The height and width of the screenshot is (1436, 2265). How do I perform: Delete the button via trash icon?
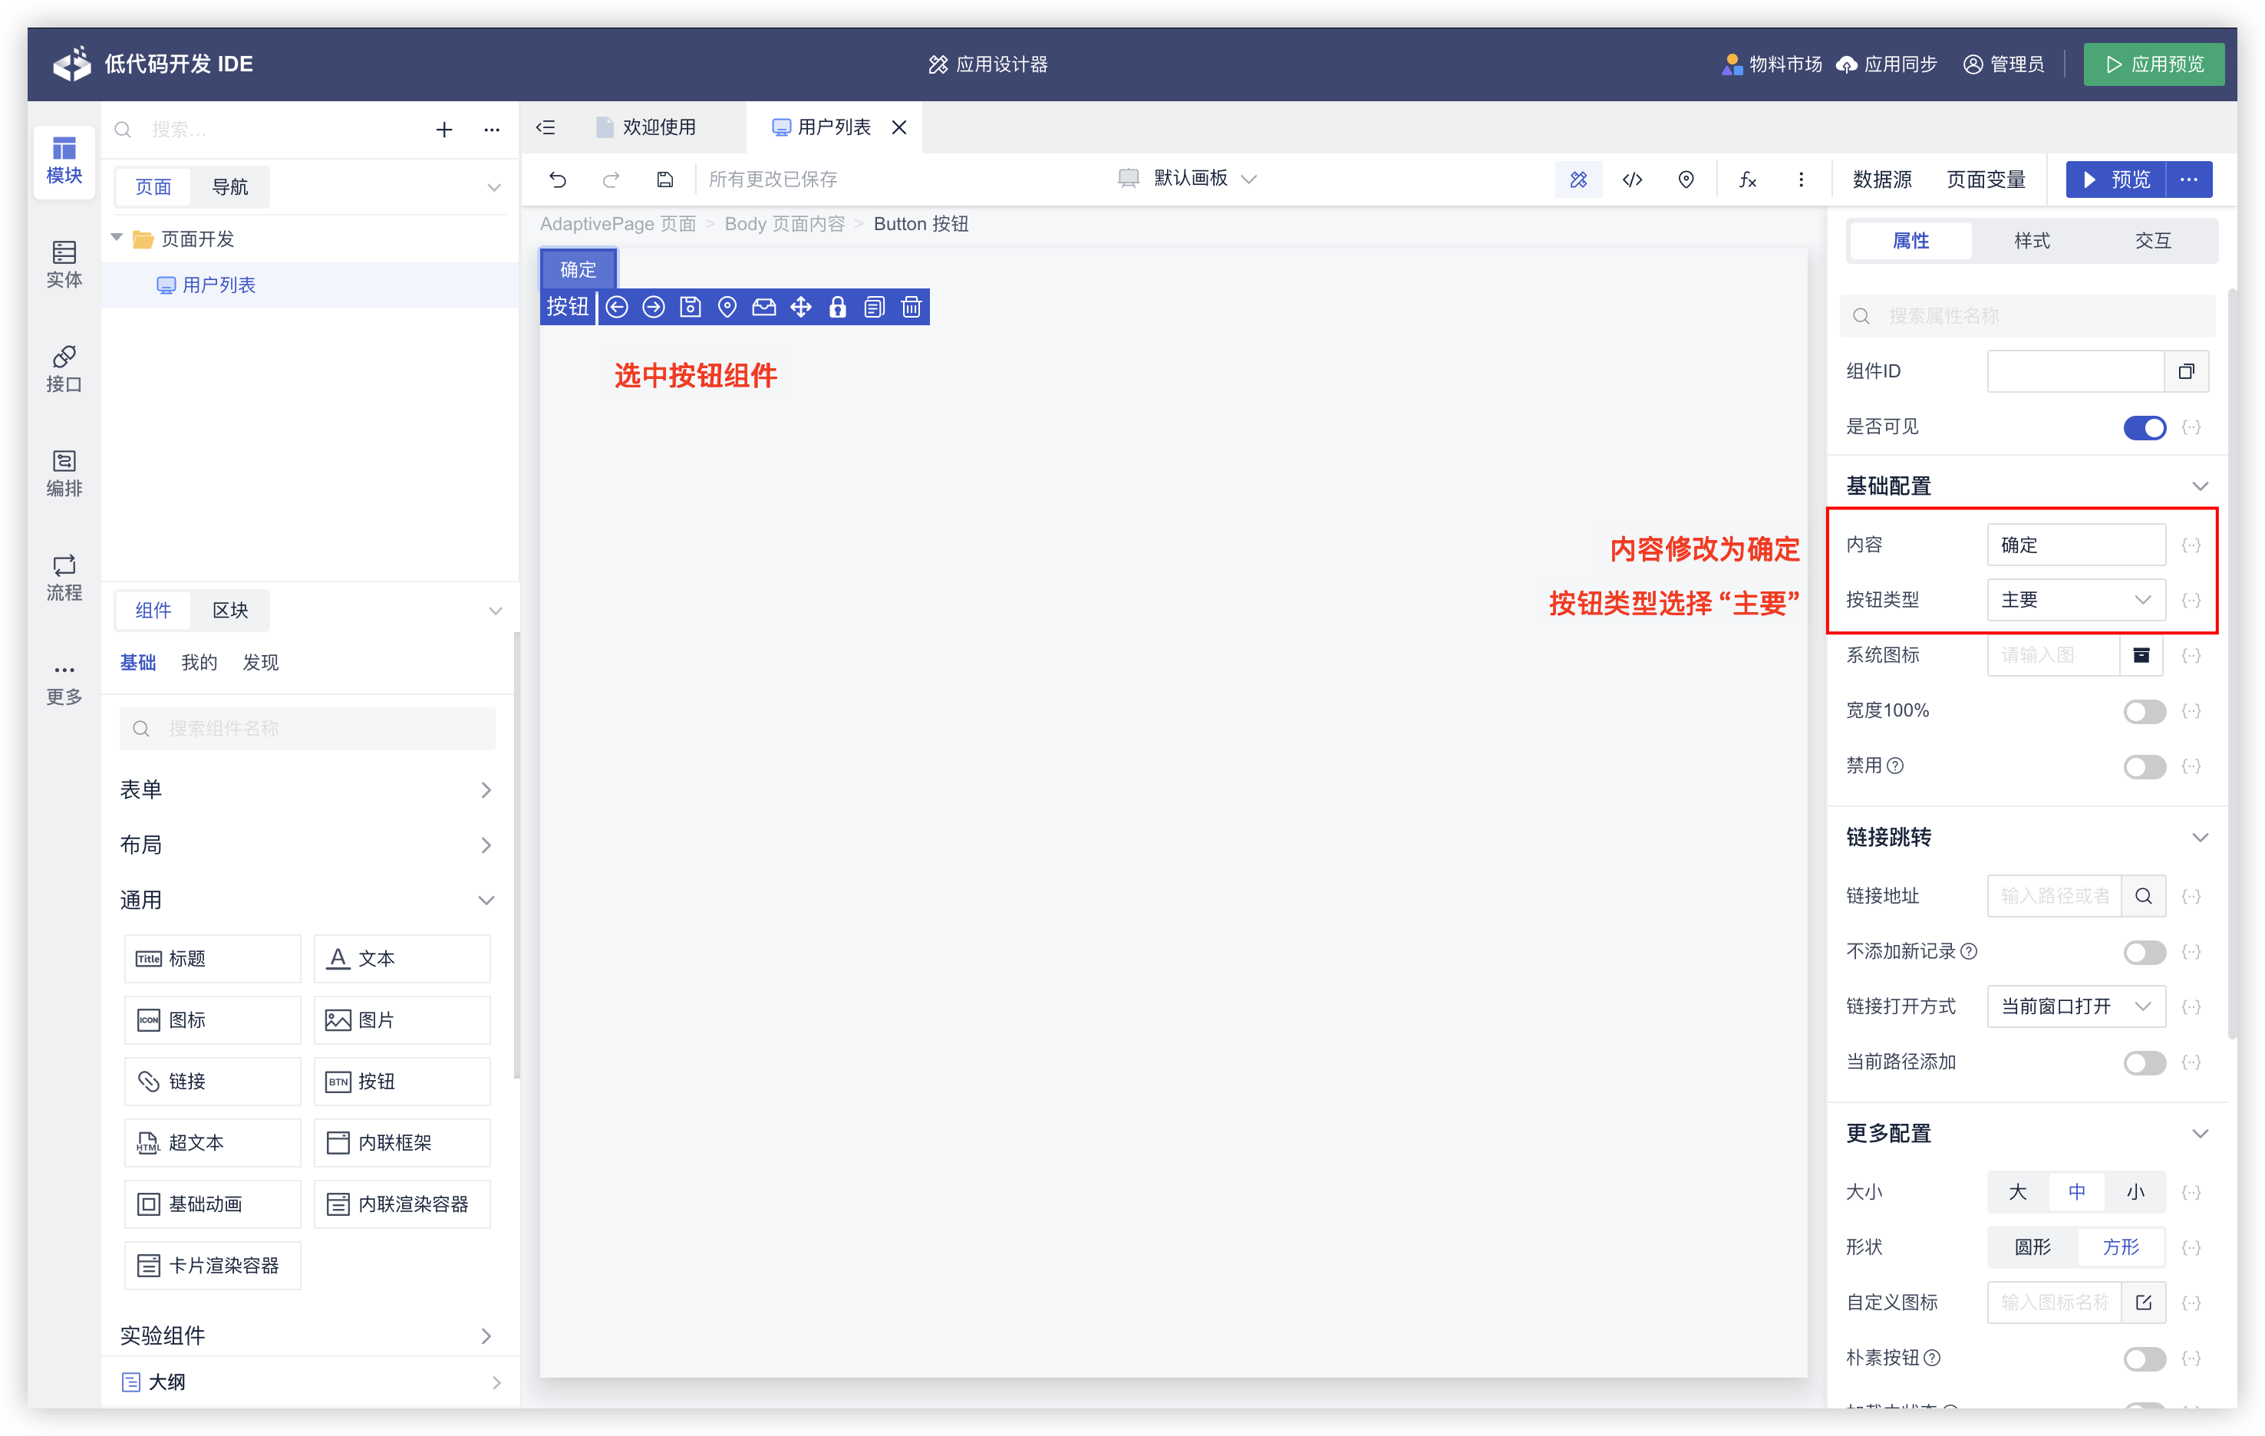[x=911, y=307]
